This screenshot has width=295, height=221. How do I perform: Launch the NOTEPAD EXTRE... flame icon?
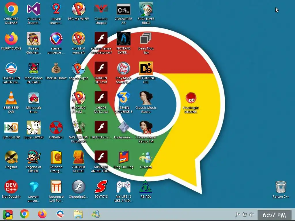click(x=123, y=39)
